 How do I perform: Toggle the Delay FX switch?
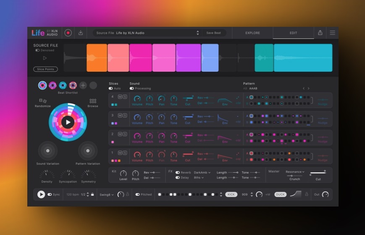[x=177, y=178]
